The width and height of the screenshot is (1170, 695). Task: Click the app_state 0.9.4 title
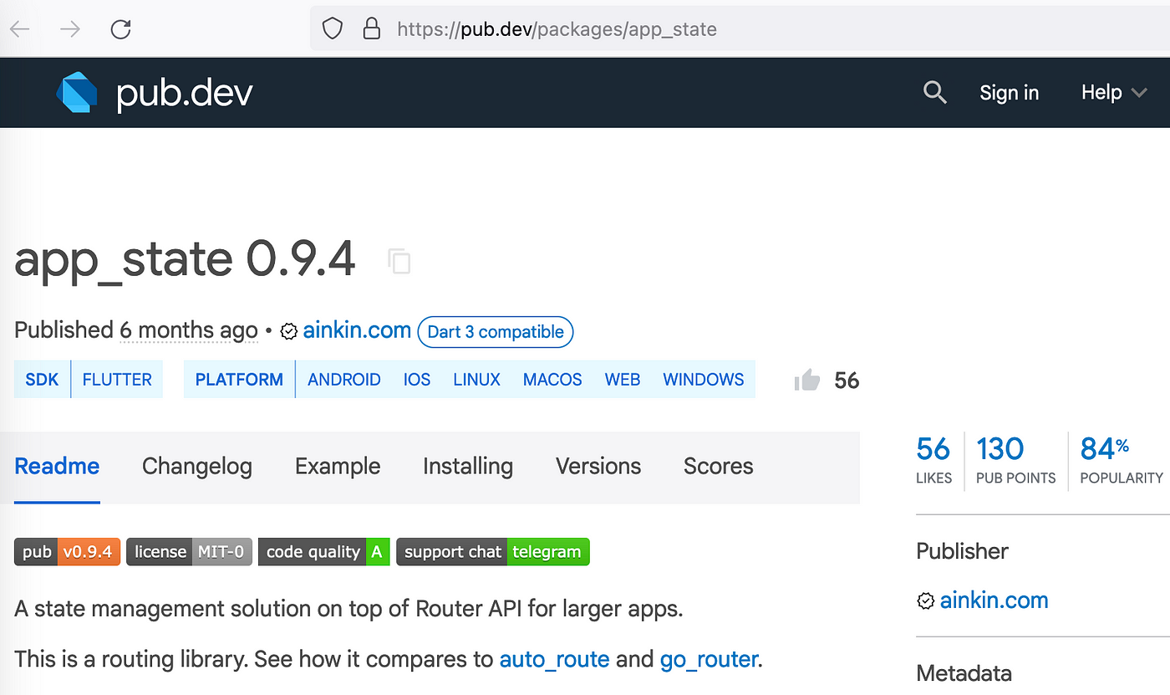point(186,260)
